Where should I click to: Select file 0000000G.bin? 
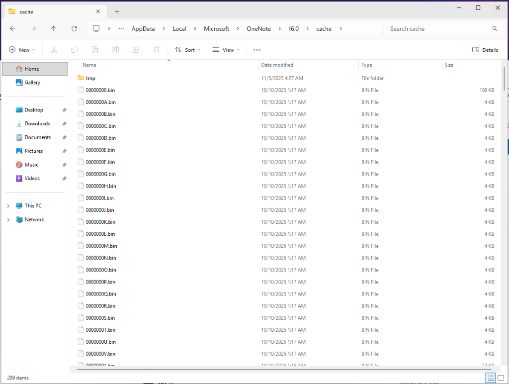click(100, 174)
